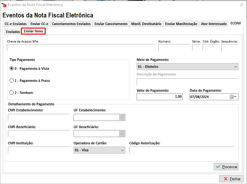This screenshot has width=247, height=184.
Task: Select '0 - Pagamento à Vista' option
Action: pos(12,69)
